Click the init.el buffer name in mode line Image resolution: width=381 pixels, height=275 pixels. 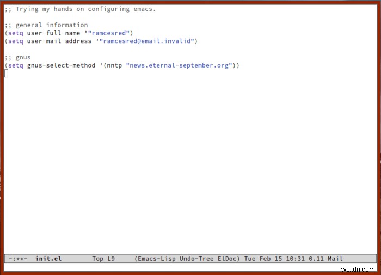click(x=48, y=259)
